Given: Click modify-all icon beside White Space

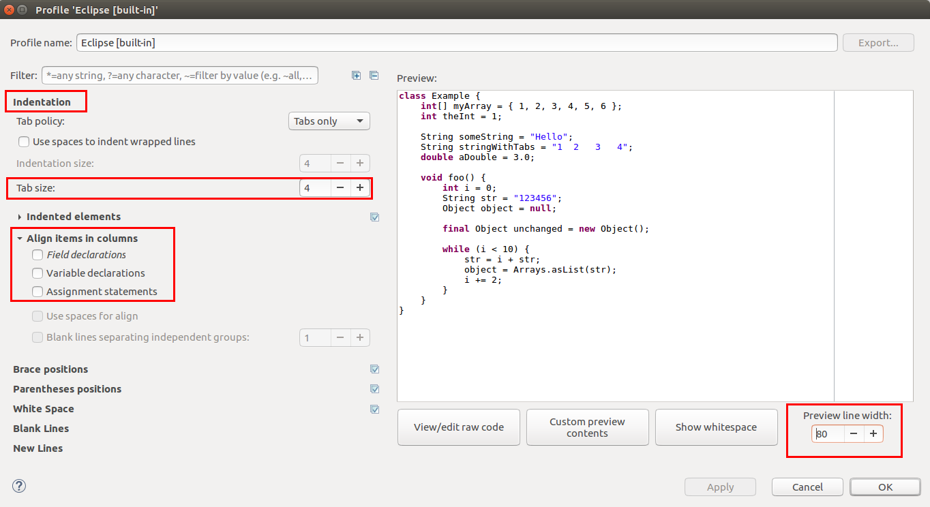Looking at the screenshot, I should coord(374,409).
